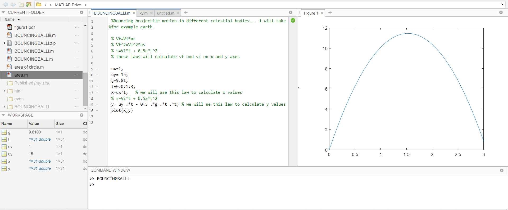Collapse the Workspace panel
The image size is (508, 210).
pyautogui.click(x=3, y=115)
